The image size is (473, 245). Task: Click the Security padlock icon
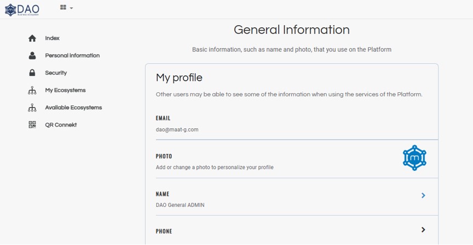32,73
